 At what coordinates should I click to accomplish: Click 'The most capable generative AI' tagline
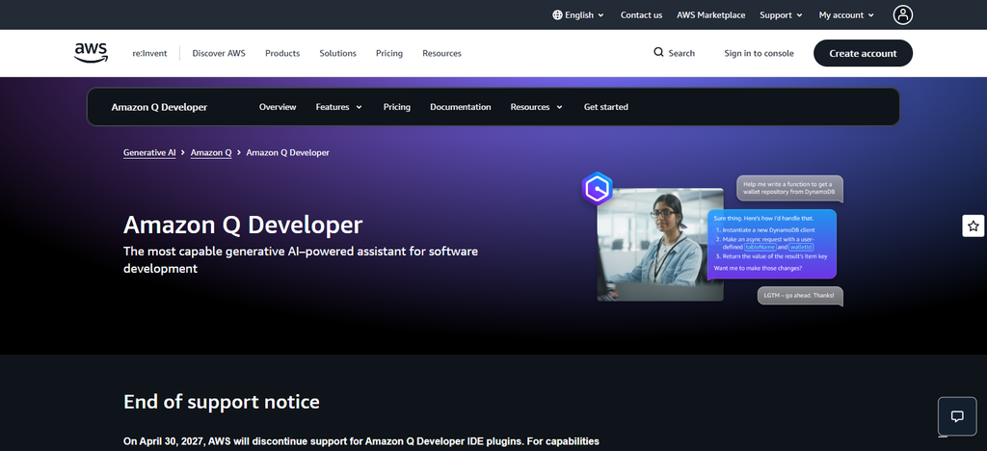(301, 260)
